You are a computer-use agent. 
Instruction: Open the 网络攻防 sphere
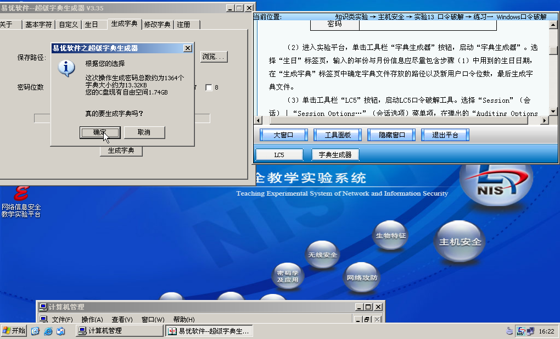pos(362,277)
